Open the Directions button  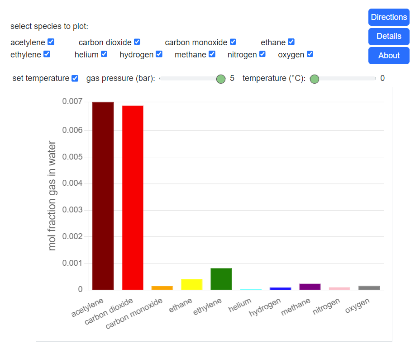(389, 17)
